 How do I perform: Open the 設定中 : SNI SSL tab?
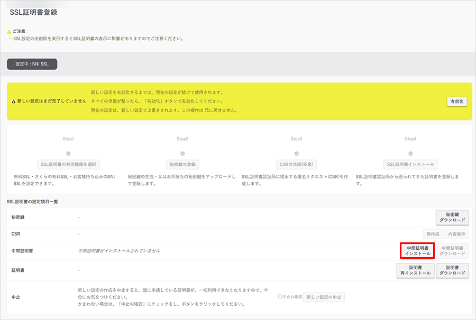point(32,64)
